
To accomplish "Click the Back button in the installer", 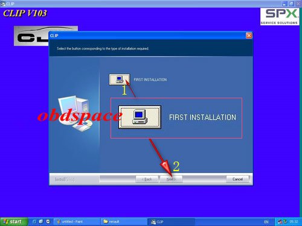I will pyautogui.click(x=147, y=179).
